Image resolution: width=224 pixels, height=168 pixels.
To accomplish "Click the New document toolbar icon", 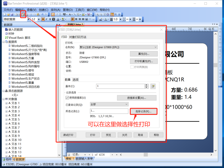I will pyautogui.click(x=5, y=14).
